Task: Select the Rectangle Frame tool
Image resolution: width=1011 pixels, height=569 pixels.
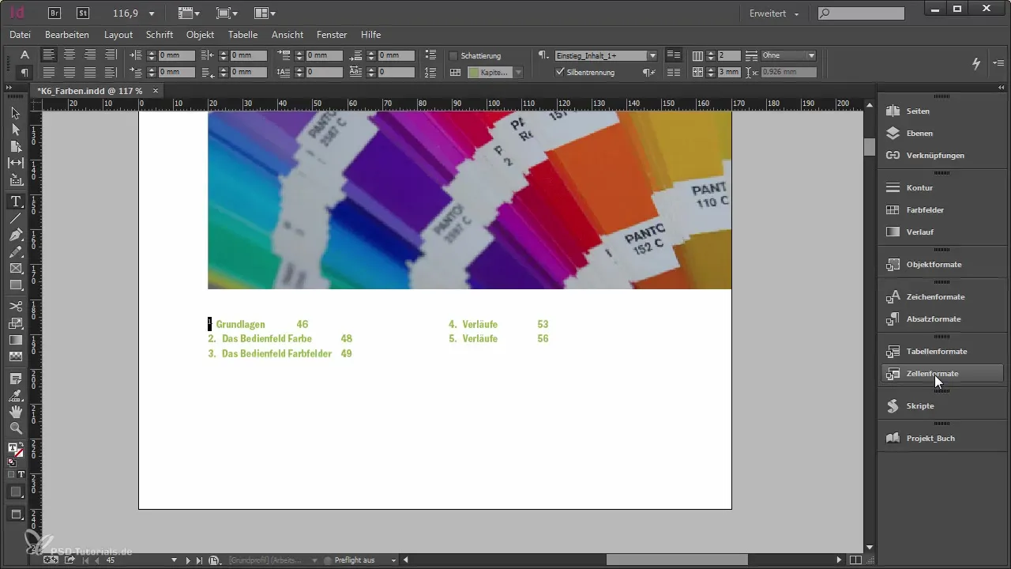Action: [15, 269]
